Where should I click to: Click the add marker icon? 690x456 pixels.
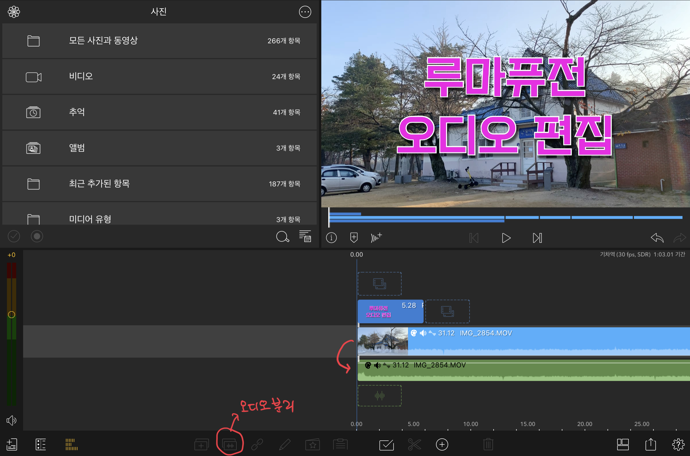354,237
